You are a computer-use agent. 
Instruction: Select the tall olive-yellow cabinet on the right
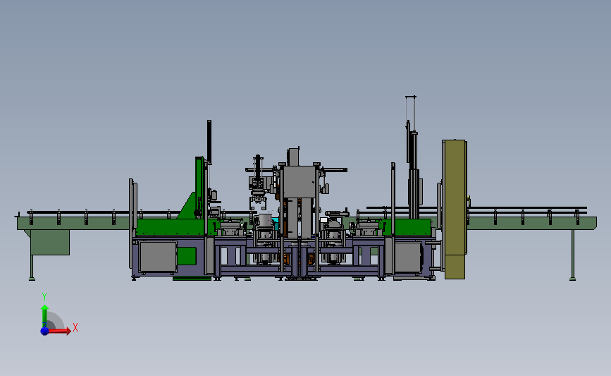pyautogui.click(x=455, y=209)
